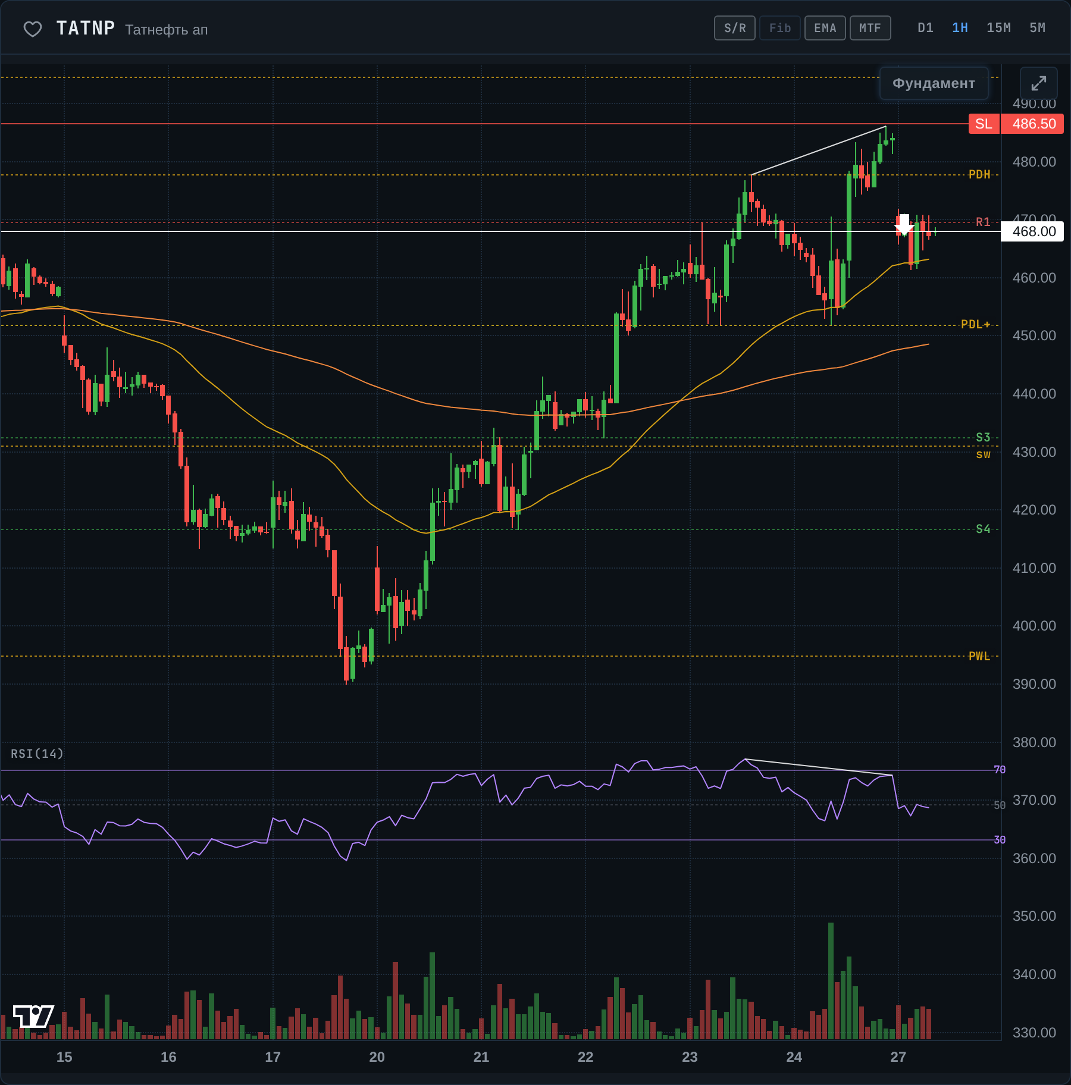
Task: Add TATNP to favorites with heart icon
Action: tap(33, 29)
